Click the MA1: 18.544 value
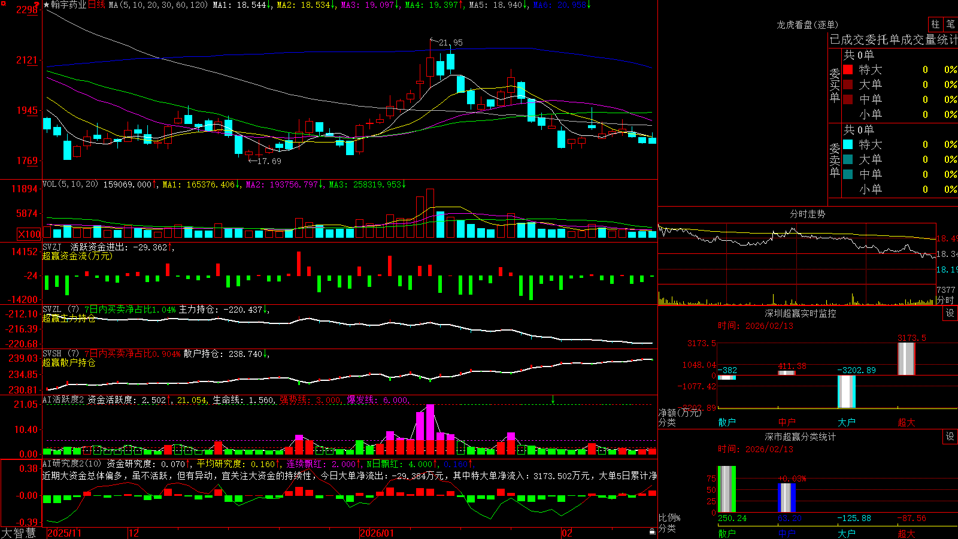 241,5
